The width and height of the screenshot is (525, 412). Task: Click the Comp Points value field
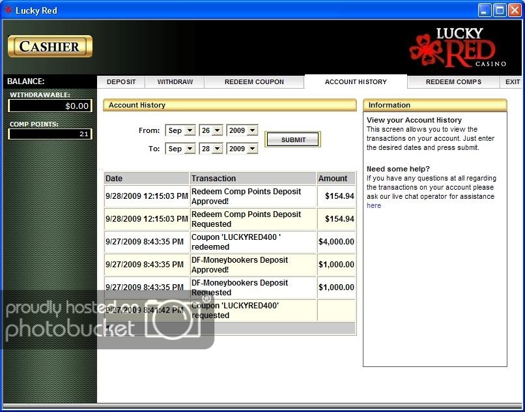(x=50, y=134)
